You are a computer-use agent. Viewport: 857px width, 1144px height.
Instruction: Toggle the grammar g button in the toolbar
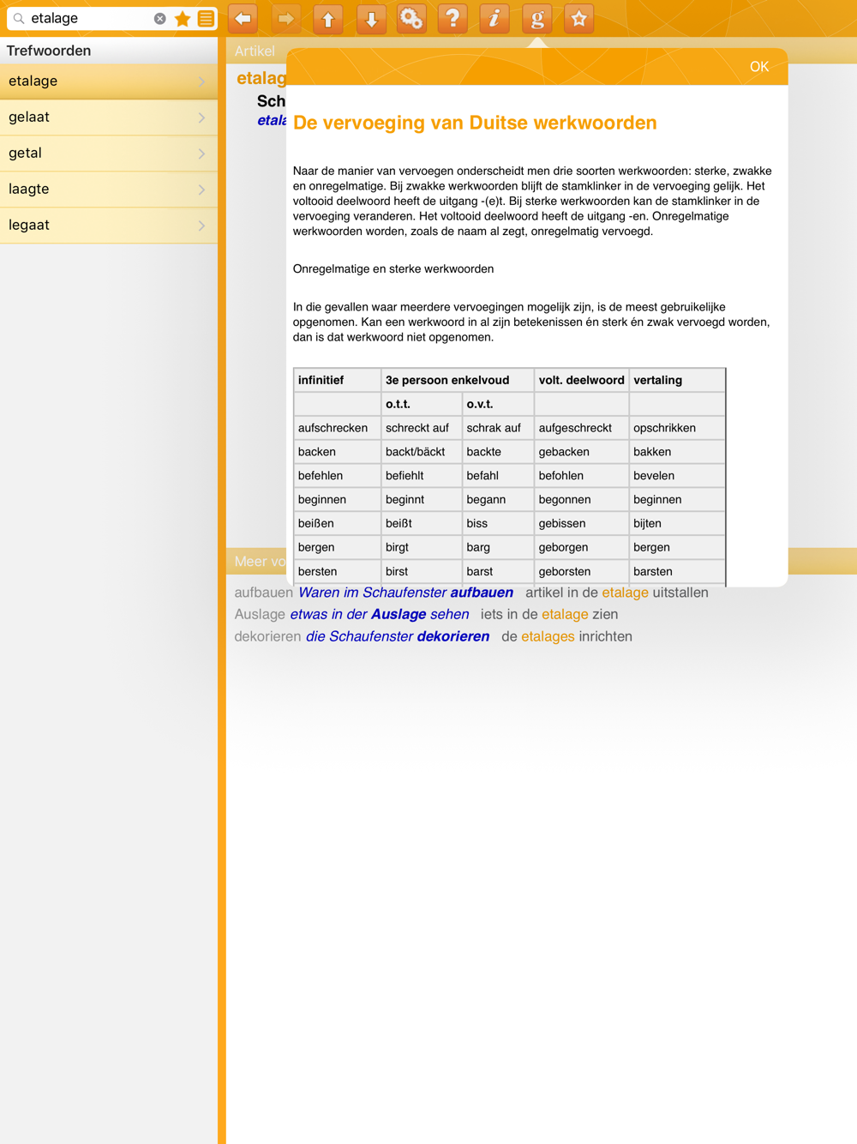pyautogui.click(x=537, y=18)
